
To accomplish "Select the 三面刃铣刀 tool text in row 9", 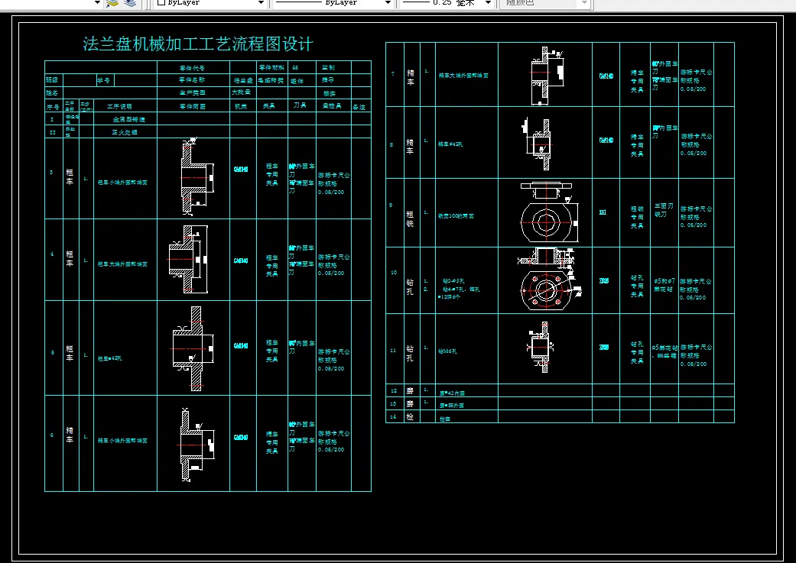I will tap(664, 210).
